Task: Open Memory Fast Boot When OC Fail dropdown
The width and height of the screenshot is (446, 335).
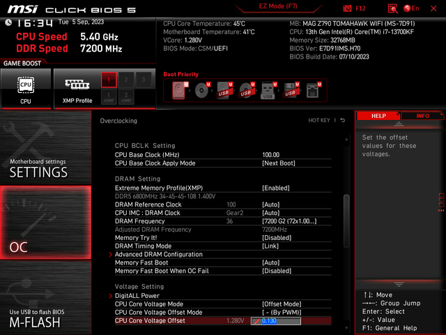Action: [277, 271]
